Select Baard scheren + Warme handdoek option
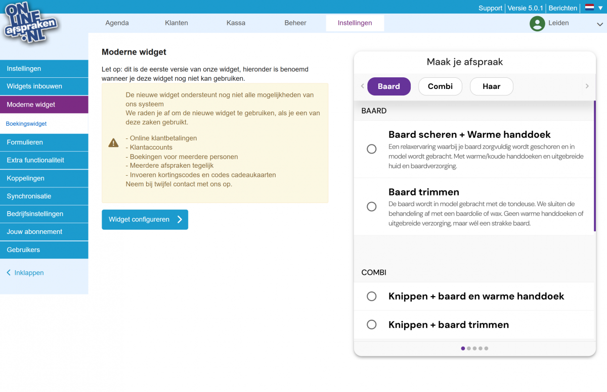Viewport: 607px width, 392px height. (371, 149)
